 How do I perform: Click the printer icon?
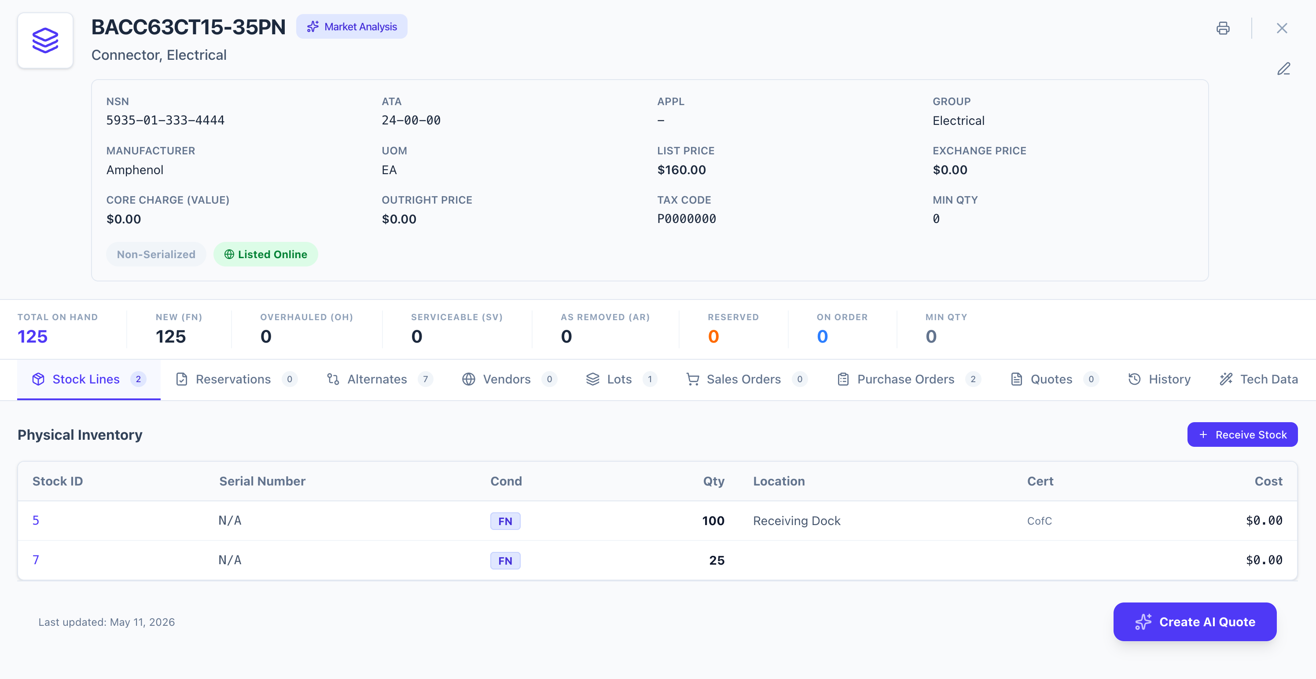(x=1223, y=28)
